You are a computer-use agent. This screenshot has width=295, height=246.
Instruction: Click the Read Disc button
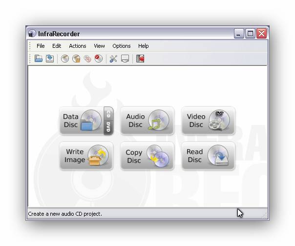[208, 156]
